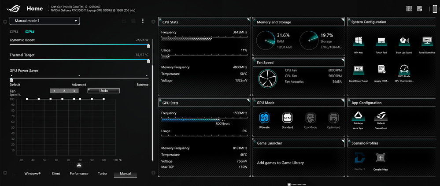
Task: Click the Create New profile plus icon
Action: point(381,158)
